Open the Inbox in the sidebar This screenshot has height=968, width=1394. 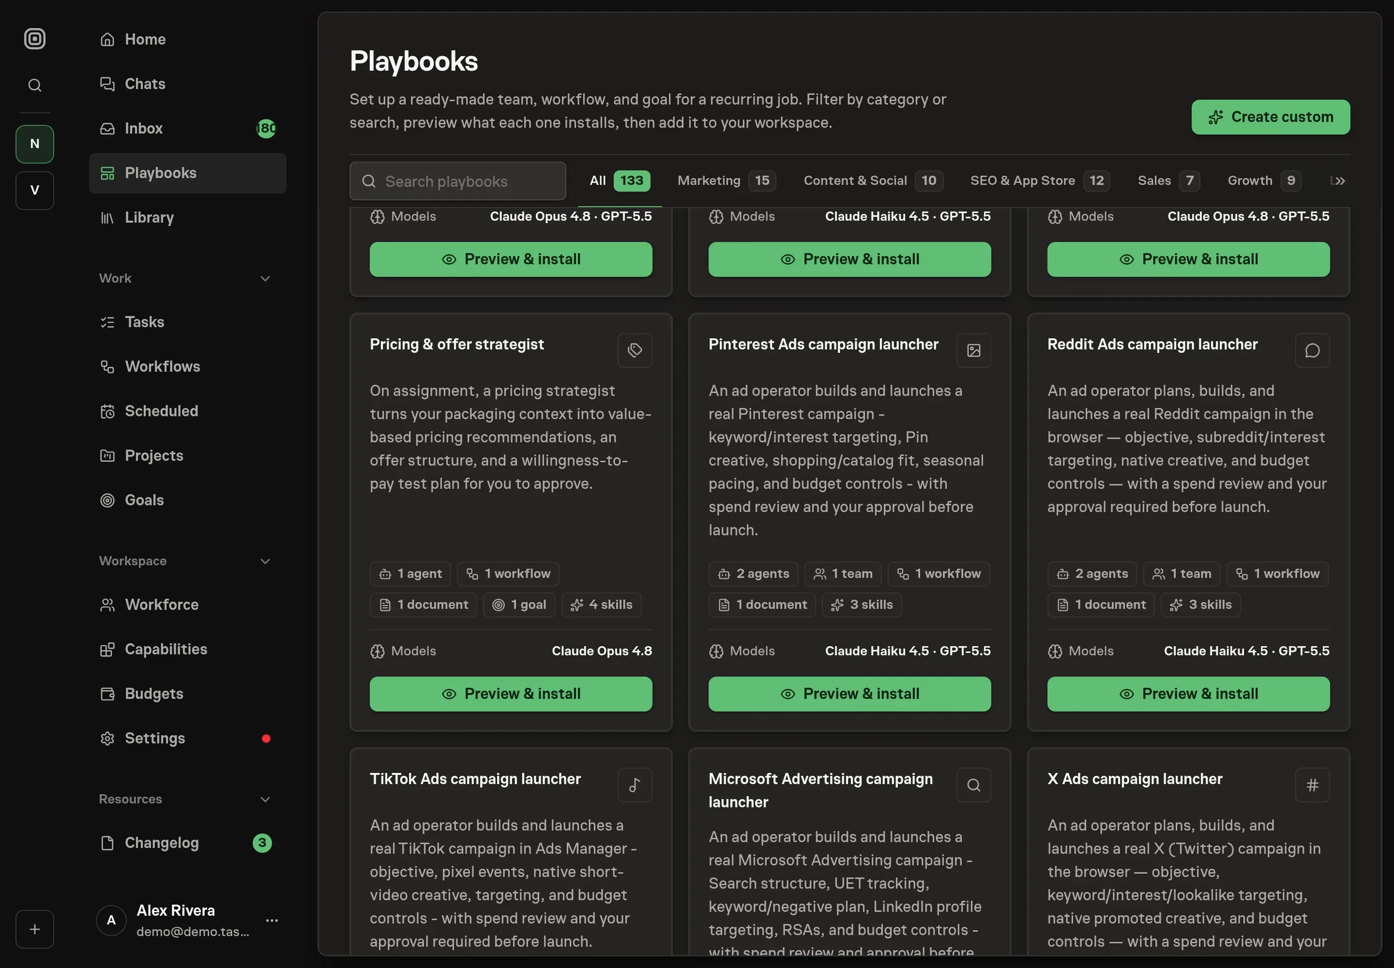pyautogui.click(x=187, y=129)
